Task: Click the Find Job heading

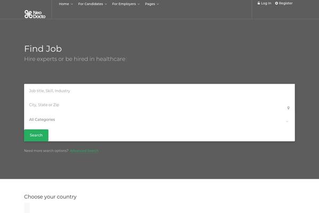Action: 43,48
